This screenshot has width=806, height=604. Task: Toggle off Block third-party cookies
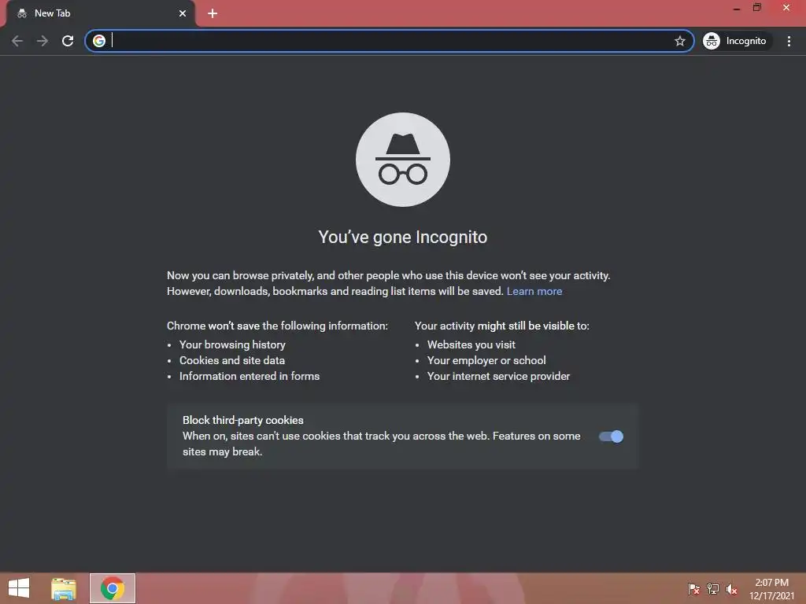point(611,436)
